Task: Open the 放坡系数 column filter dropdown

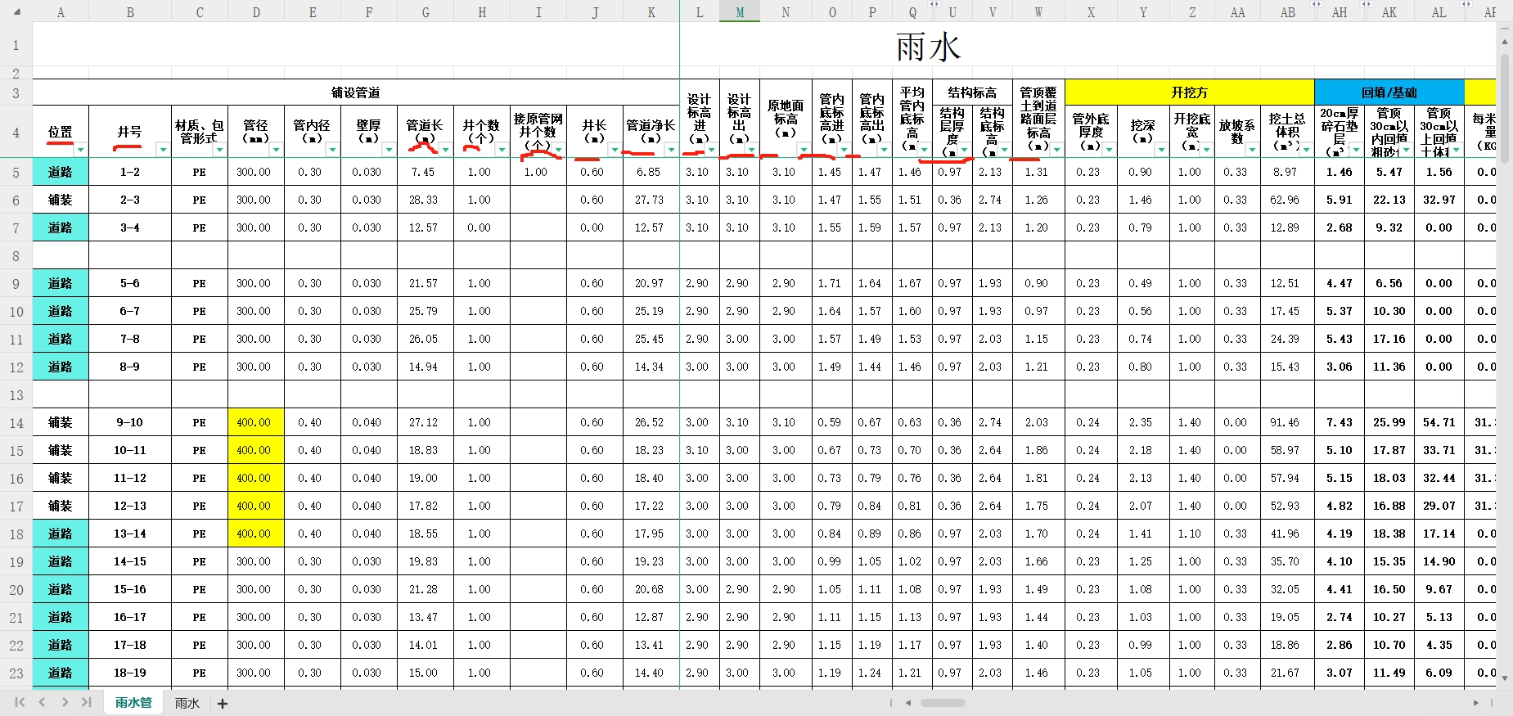Action: coord(1252,149)
